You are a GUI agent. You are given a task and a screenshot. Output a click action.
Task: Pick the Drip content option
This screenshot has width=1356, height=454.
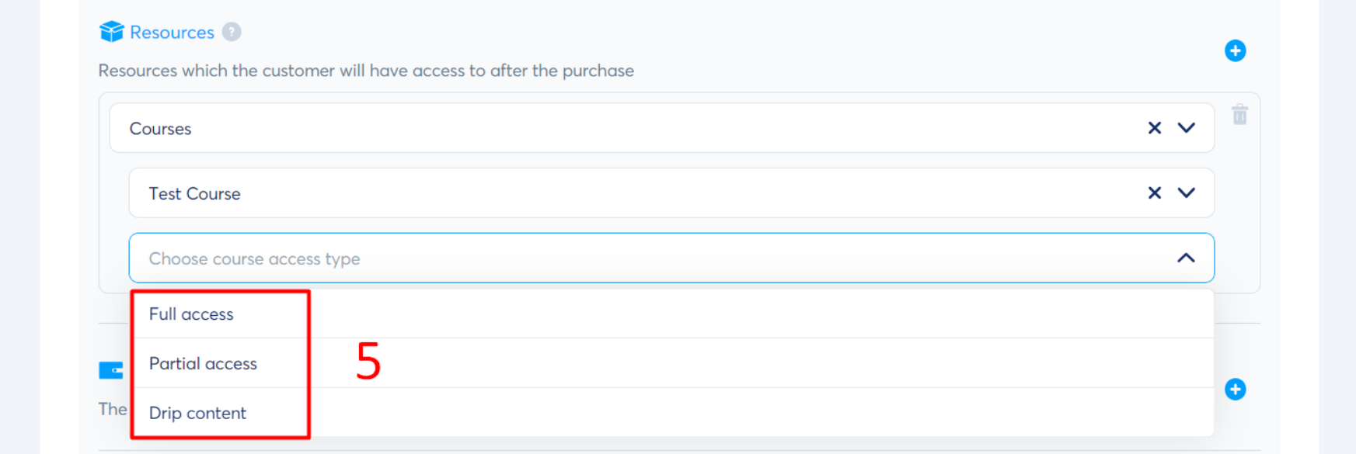tap(197, 414)
